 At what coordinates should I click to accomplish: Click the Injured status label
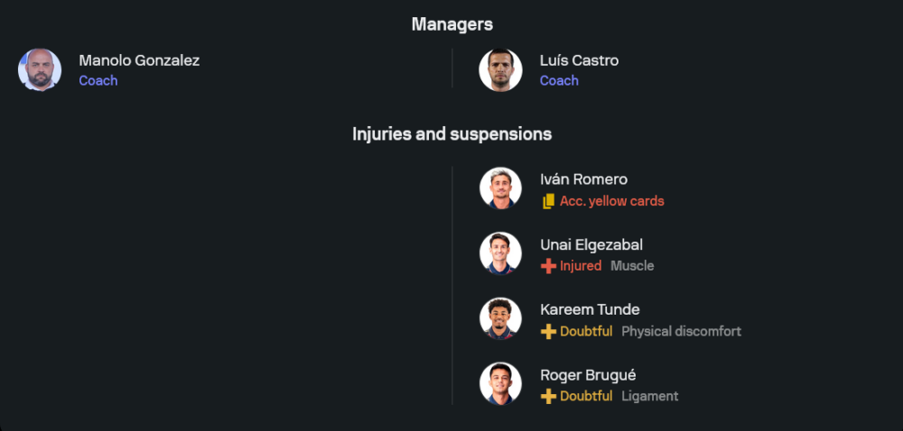click(581, 266)
